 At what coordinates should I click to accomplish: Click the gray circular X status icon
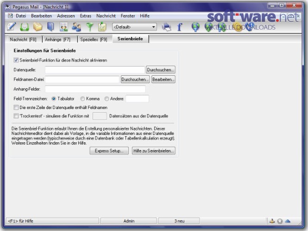(x=280, y=221)
